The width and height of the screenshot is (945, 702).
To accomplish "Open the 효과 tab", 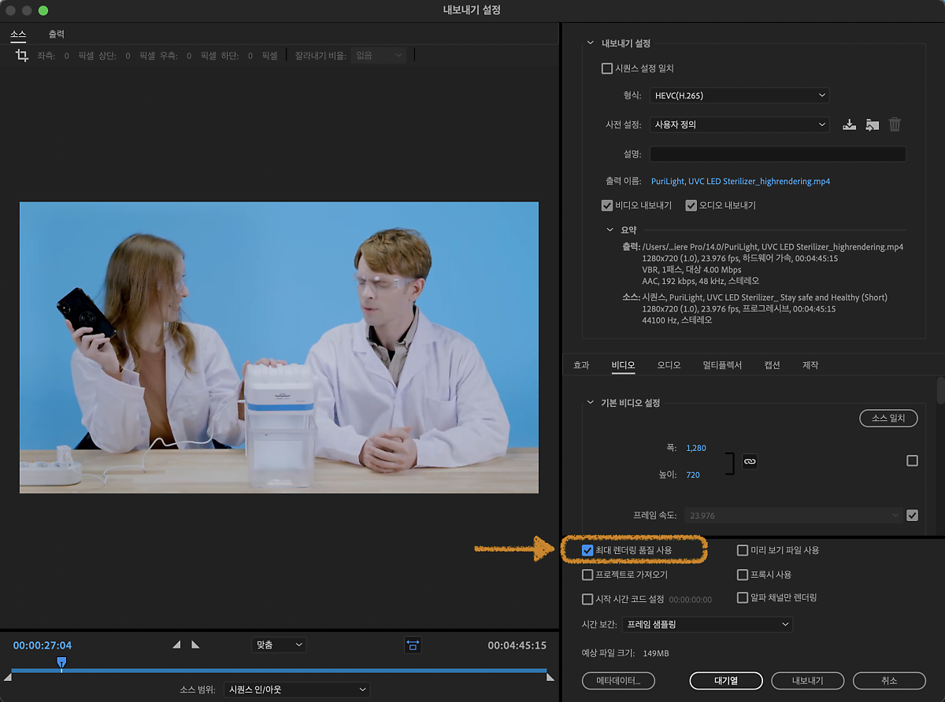I will click(581, 365).
